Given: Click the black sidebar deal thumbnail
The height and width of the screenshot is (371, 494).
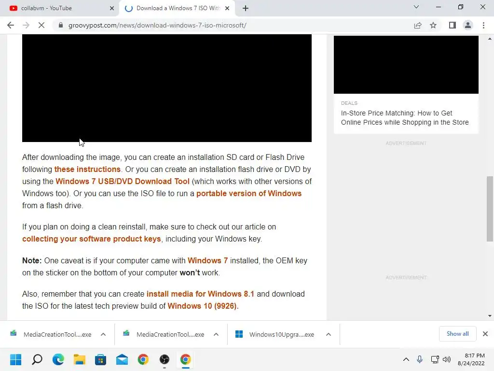Looking at the screenshot, I should coord(406,65).
